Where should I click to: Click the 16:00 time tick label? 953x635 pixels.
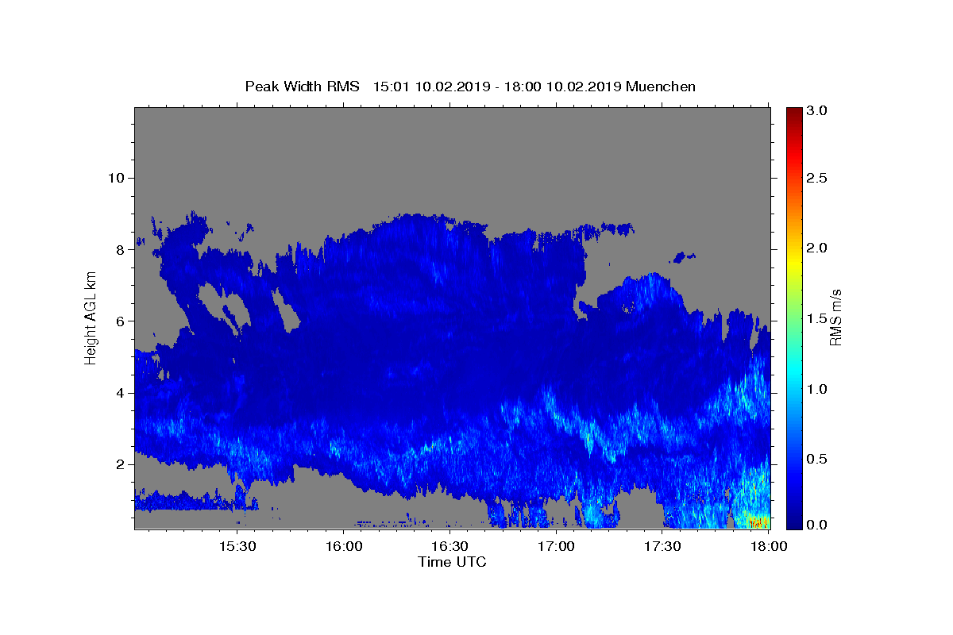point(344,547)
